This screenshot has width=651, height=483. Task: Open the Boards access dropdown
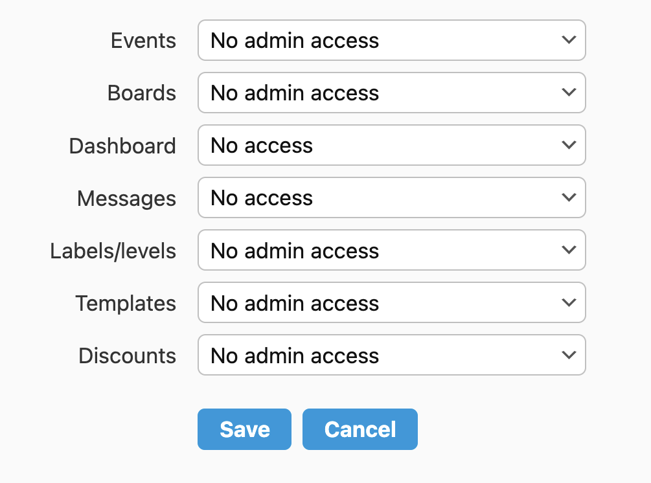click(x=391, y=93)
